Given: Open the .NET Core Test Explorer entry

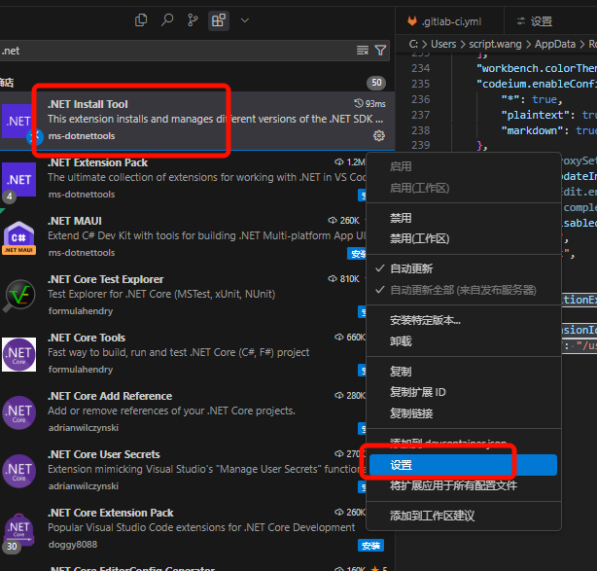Looking at the screenshot, I should pyautogui.click(x=183, y=296).
